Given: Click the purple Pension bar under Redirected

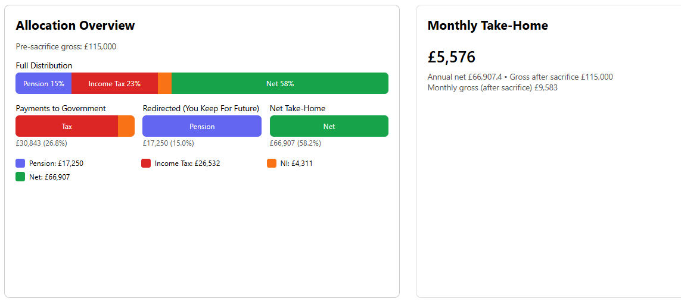Looking at the screenshot, I should [x=202, y=126].
